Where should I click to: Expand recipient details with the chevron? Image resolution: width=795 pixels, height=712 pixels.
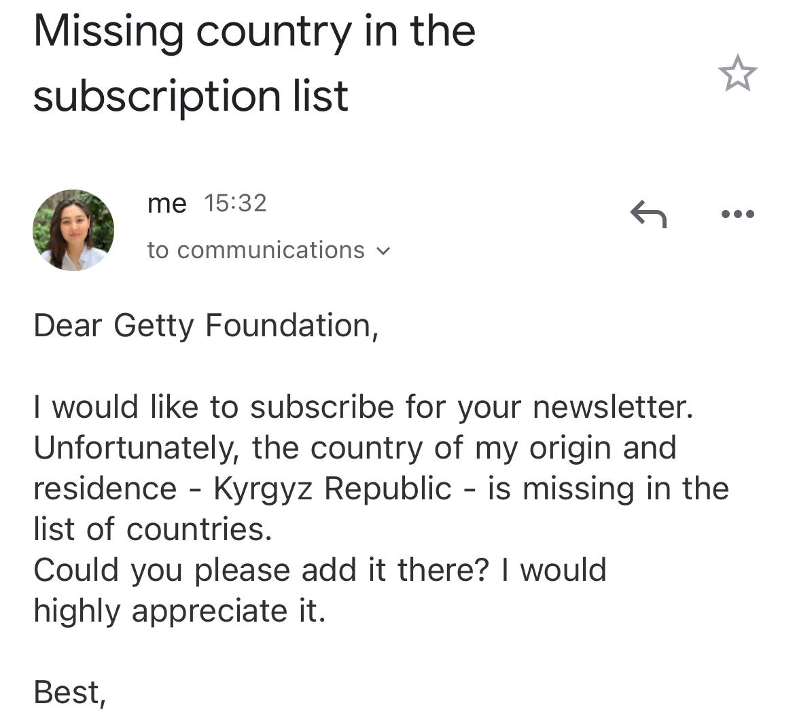point(384,251)
